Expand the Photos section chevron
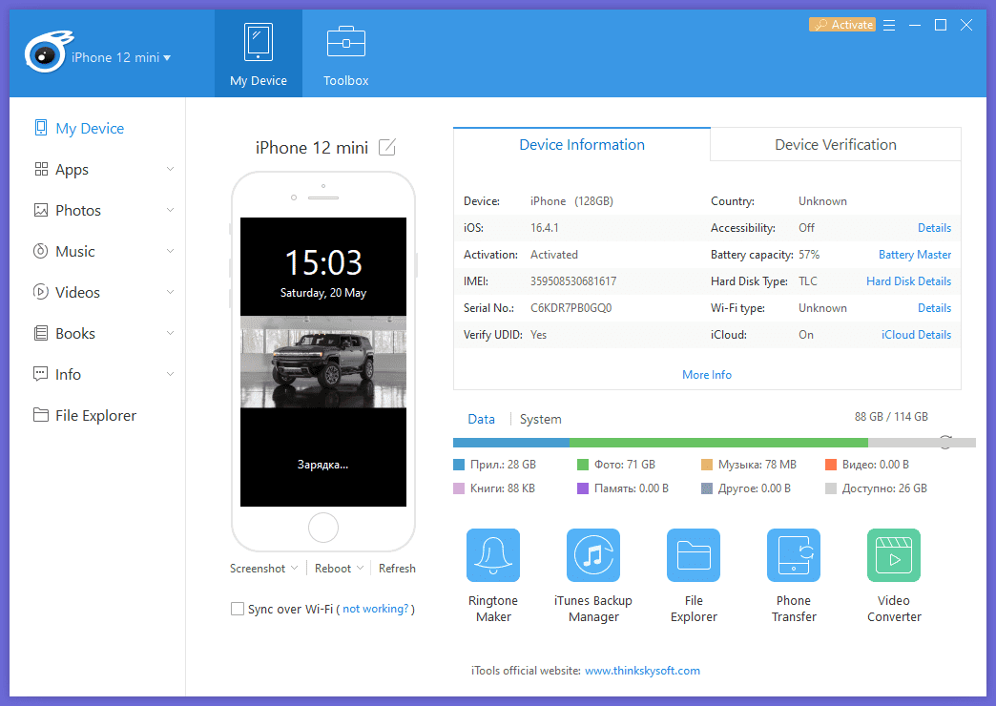The image size is (996, 706). point(170,210)
